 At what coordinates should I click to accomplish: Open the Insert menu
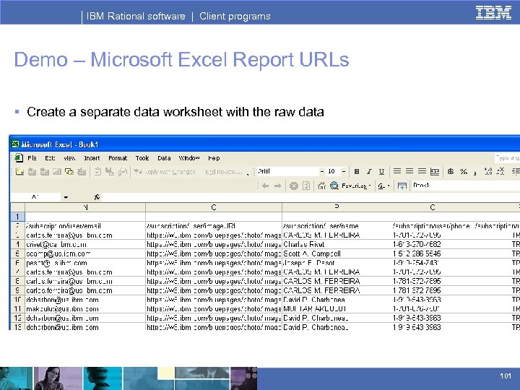coord(92,158)
